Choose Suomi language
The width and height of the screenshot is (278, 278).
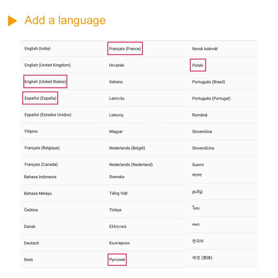[198, 165]
